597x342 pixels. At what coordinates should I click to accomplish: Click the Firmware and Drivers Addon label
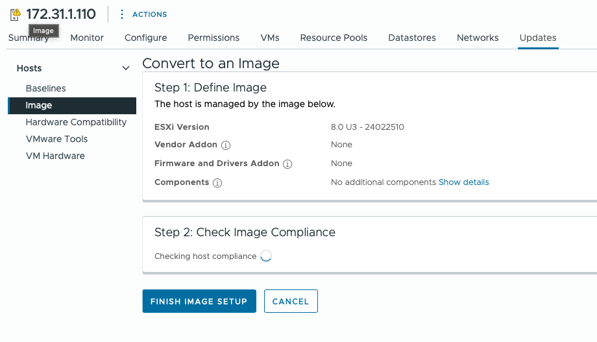(217, 164)
